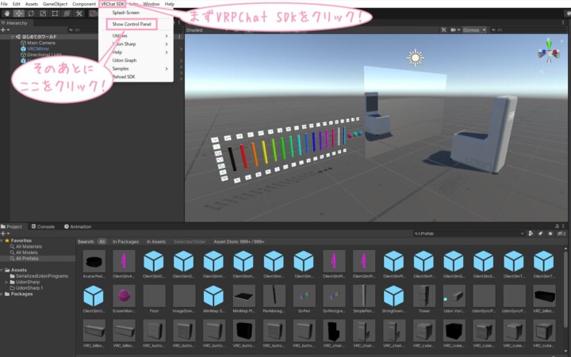Viewport: 571px width, 357px height.
Task: Select Directional Light in the Hierarchy
Action: point(44,55)
